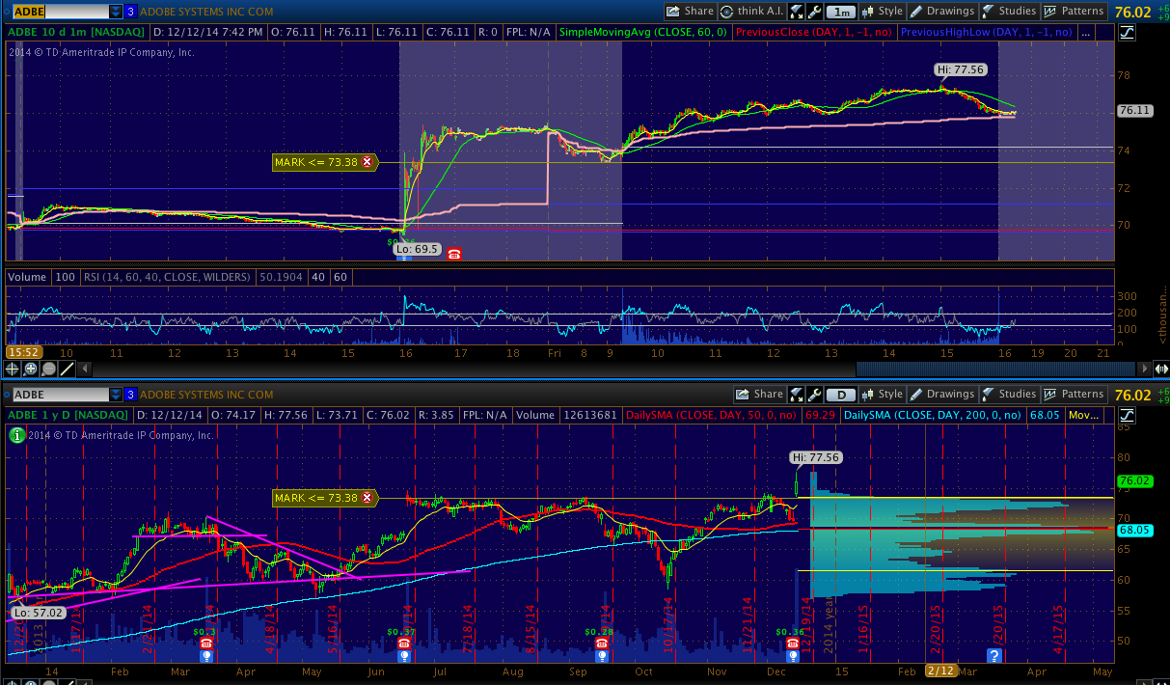The width and height of the screenshot is (1170, 685).
Task: Toggle the blue link number 3 on lower chart
Action: 130,395
